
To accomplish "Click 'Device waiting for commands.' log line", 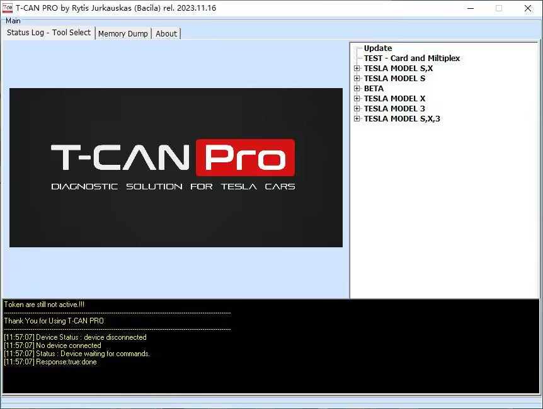I will point(77,354).
